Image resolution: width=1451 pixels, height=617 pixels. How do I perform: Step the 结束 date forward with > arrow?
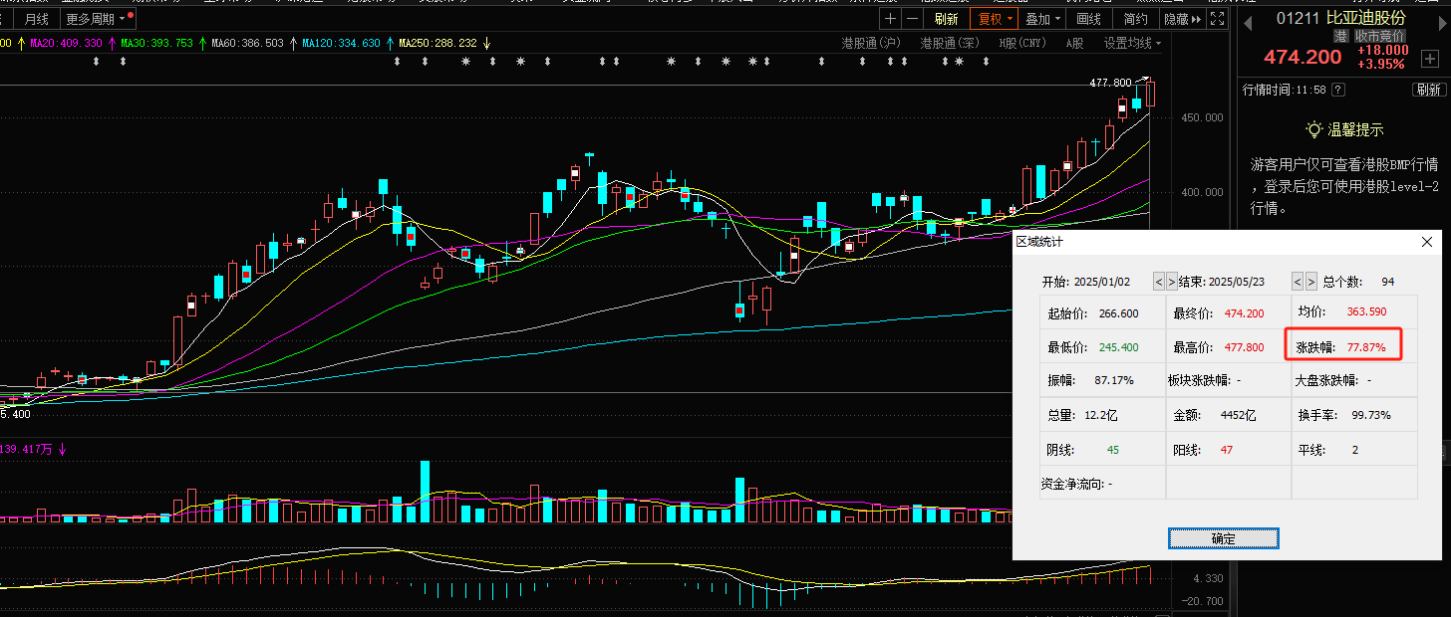(x=1311, y=282)
